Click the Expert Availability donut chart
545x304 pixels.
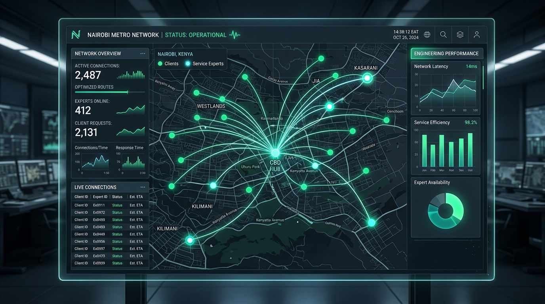pos(446,211)
